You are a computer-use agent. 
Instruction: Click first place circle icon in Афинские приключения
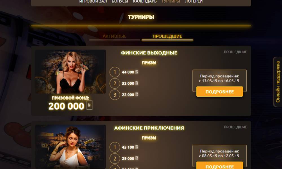(x=115, y=147)
